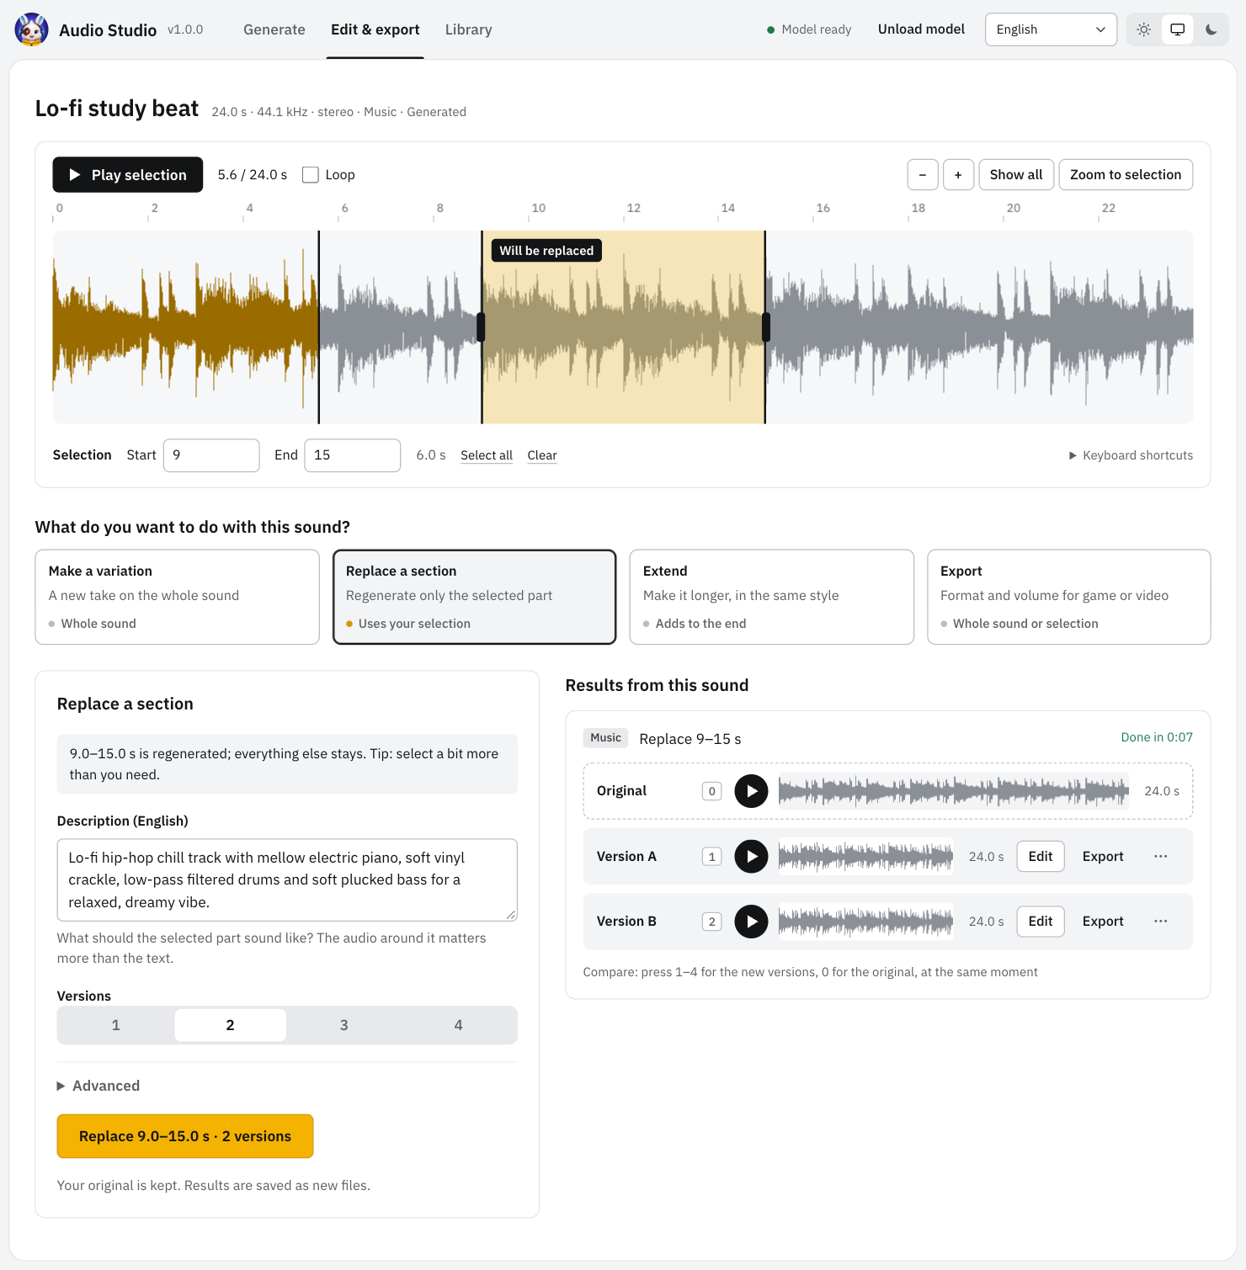Click Unload model
1246x1270 pixels.
pyautogui.click(x=921, y=29)
